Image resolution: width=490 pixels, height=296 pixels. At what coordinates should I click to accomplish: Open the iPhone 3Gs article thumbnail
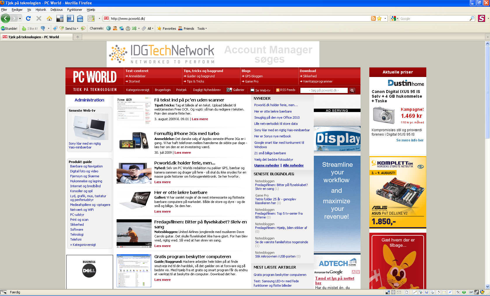point(134,141)
